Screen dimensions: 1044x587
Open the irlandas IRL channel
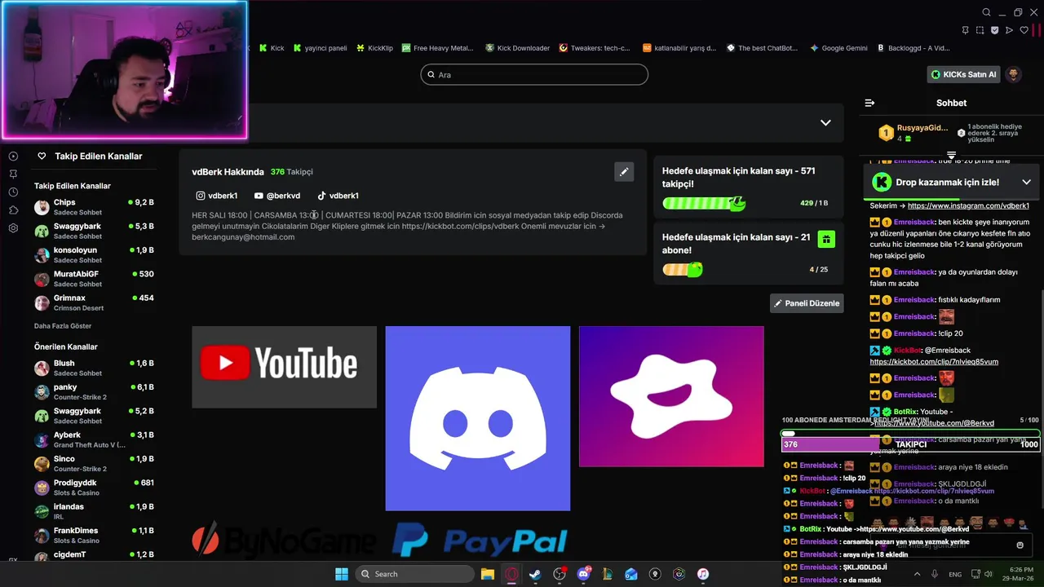94,511
